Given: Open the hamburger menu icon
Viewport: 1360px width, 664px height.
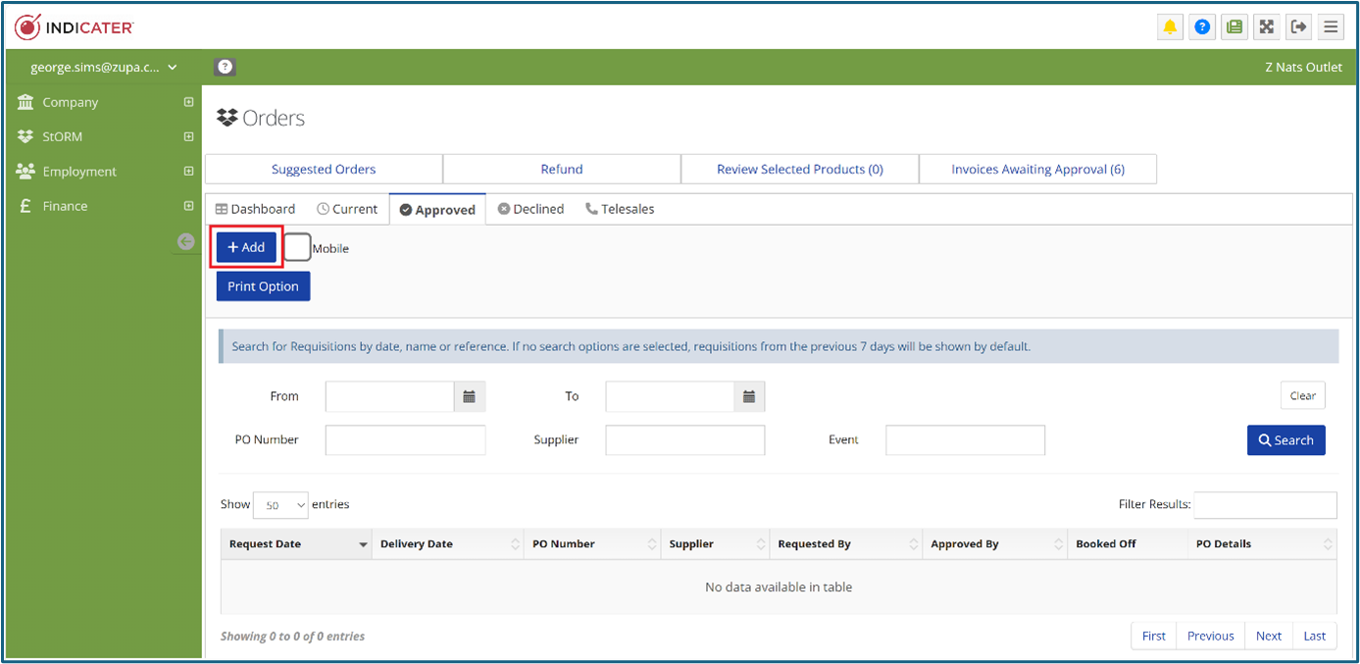Looking at the screenshot, I should [x=1331, y=26].
